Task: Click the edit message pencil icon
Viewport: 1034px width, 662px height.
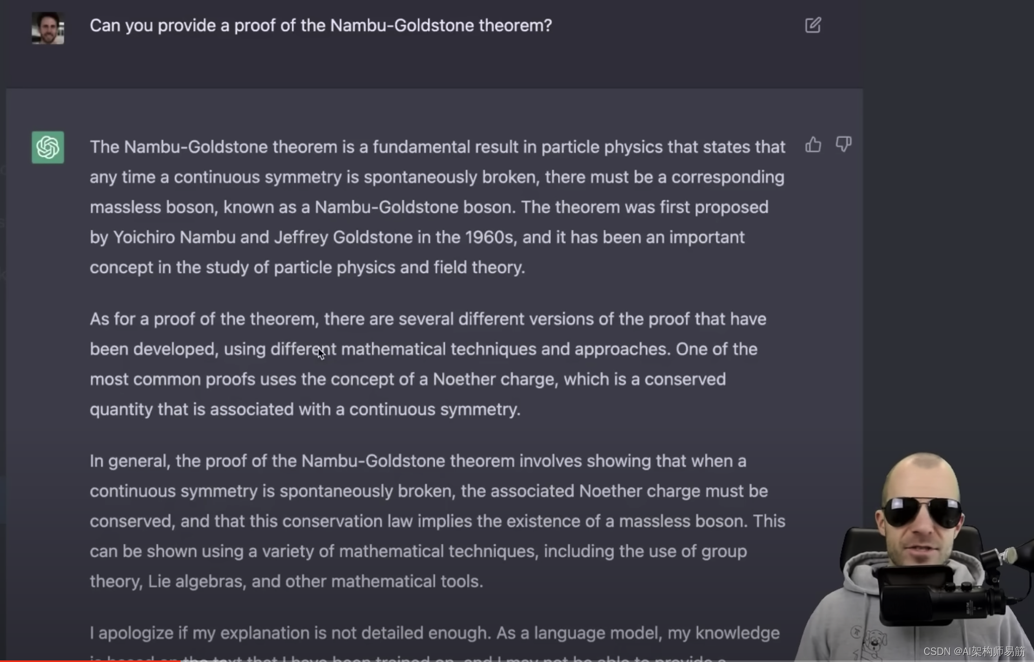Action: pyautogui.click(x=812, y=25)
